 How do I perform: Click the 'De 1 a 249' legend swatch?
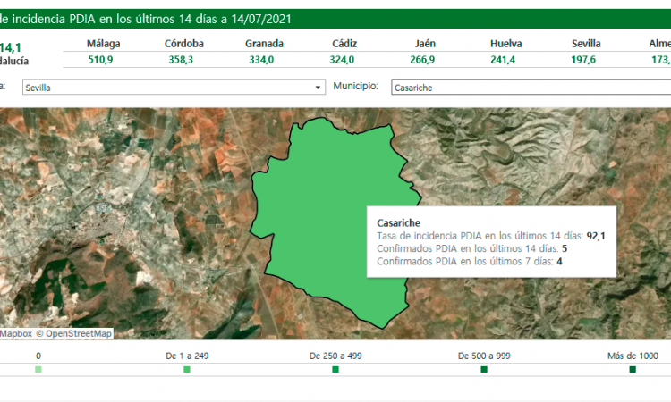[186, 369]
